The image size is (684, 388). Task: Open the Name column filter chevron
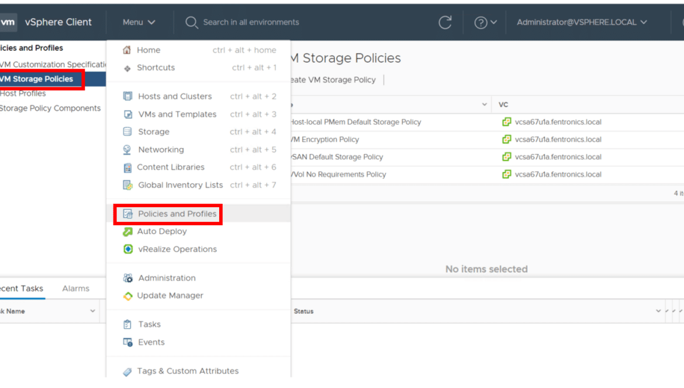point(484,105)
